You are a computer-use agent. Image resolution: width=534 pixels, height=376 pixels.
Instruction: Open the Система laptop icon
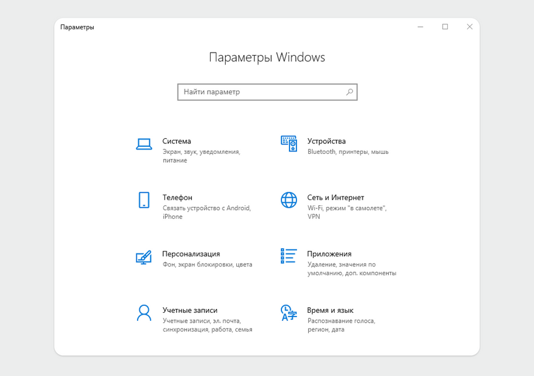pos(144,144)
